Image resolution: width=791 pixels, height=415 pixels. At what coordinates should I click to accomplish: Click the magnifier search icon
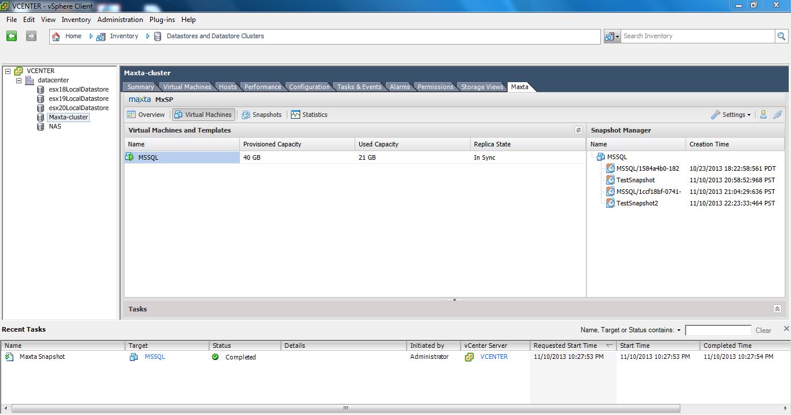782,36
